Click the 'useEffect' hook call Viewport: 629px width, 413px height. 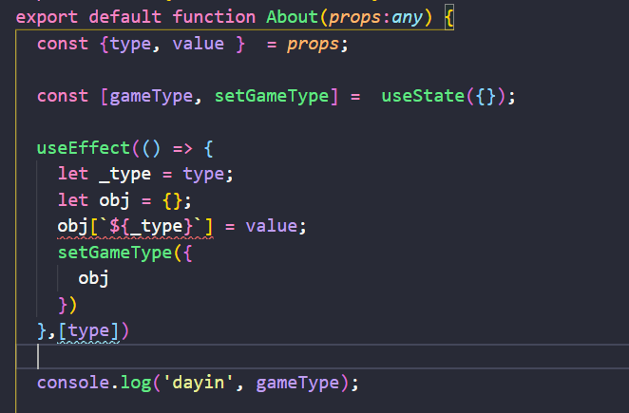83,148
